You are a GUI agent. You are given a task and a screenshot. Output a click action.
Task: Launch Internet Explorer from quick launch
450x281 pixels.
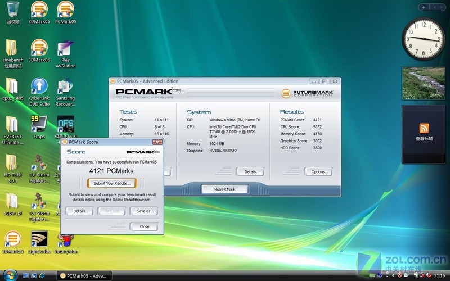point(42,275)
